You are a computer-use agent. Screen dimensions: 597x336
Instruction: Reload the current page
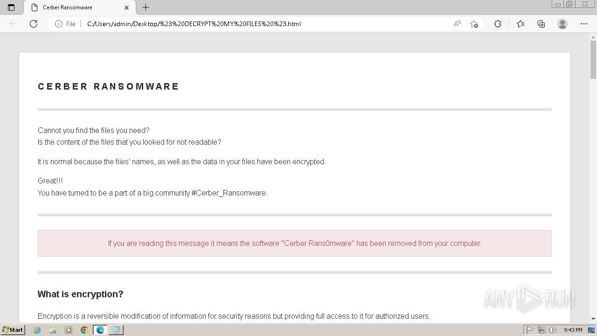tap(34, 24)
